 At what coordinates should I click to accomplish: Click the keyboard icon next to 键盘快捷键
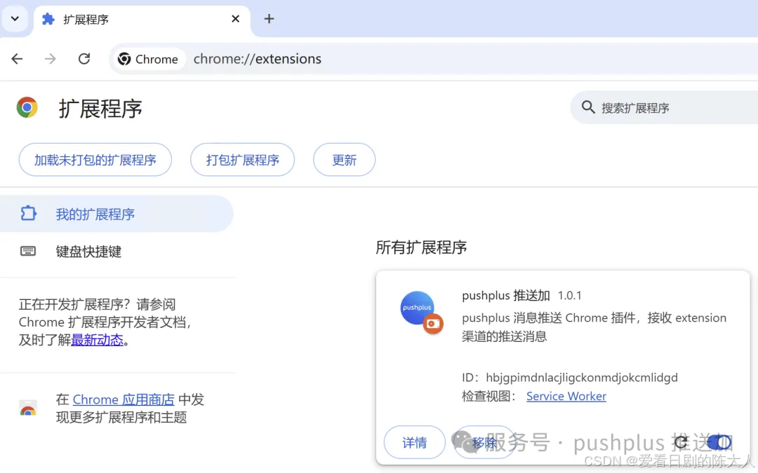pyautogui.click(x=27, y=251)
